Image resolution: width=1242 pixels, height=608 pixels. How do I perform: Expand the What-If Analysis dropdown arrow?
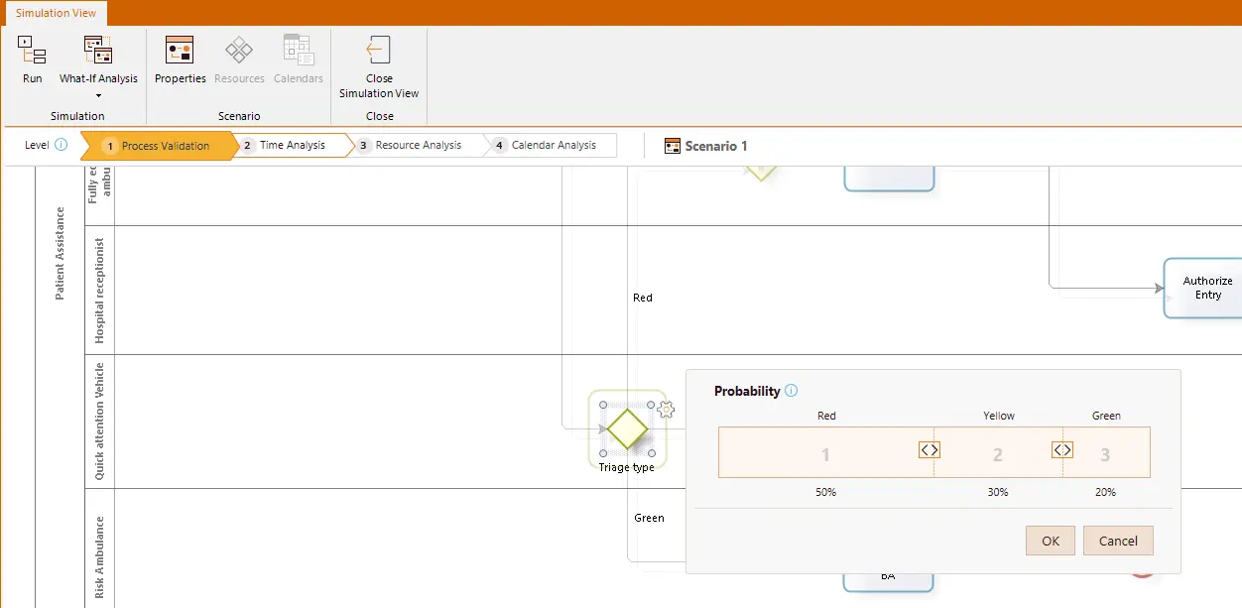click(x=98, y=96)
